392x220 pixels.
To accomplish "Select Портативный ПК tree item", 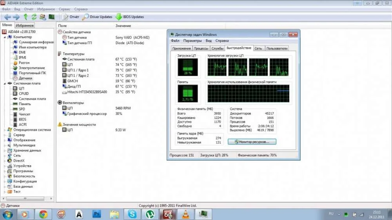I will click(29, 73).
